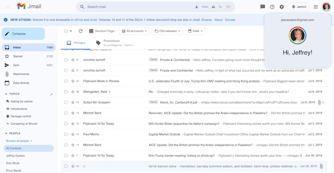Open the Inbox folder
The image size is (334, 173).
point(29,47)
